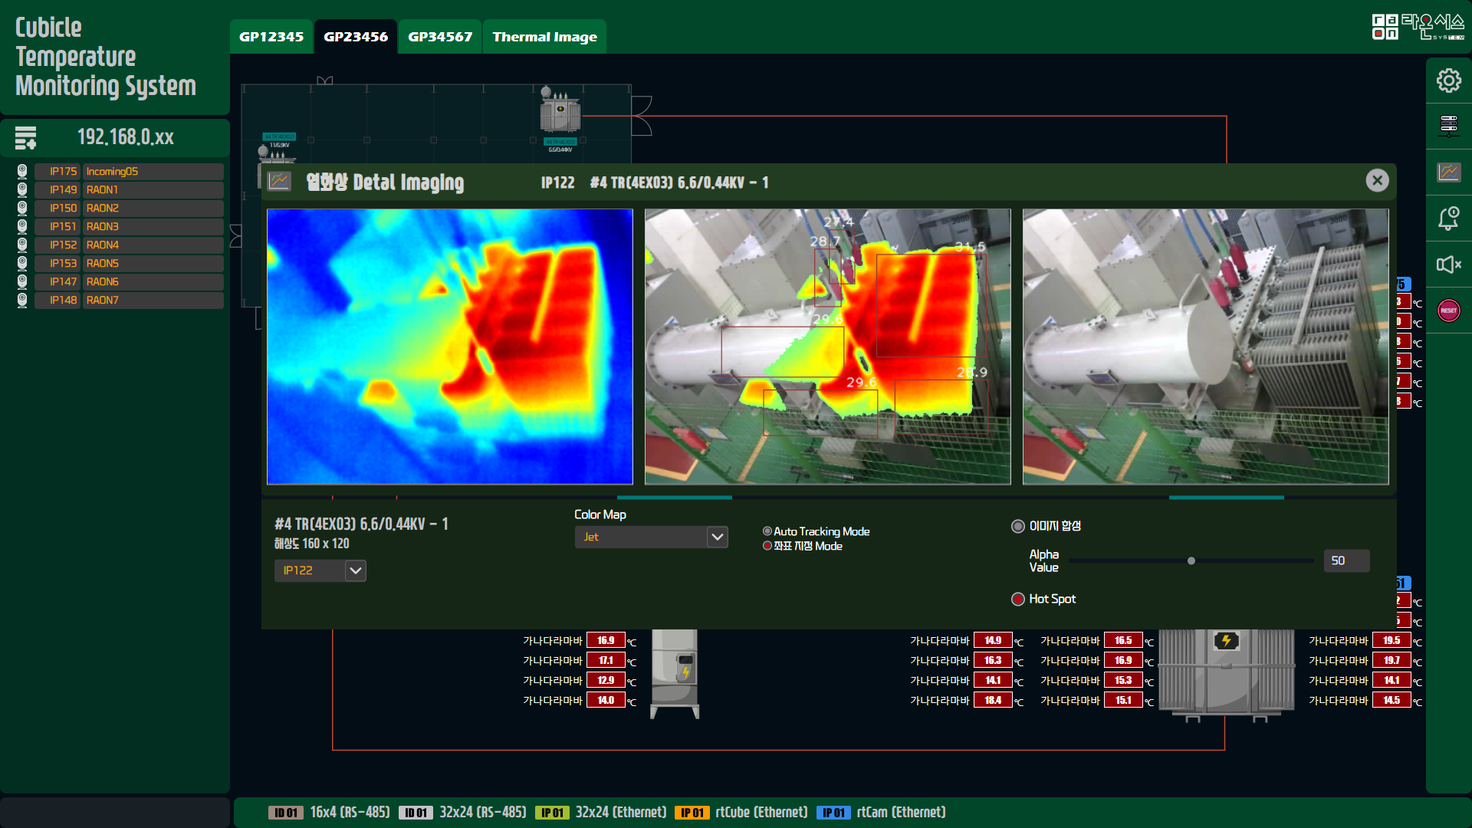1472x828 pixels.
Task: Close the Detail Imaging dialog
Action: point(1377,180)
